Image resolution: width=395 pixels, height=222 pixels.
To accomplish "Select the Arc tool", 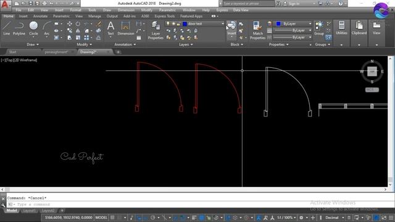I will pos(47,28).
